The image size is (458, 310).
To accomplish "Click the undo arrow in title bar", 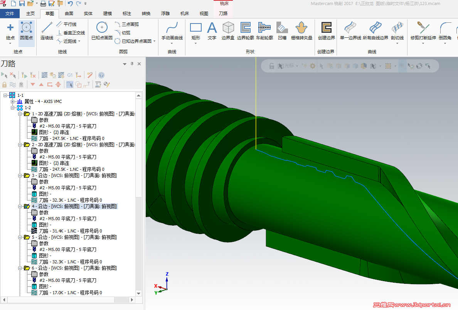I will coord(70,3).
